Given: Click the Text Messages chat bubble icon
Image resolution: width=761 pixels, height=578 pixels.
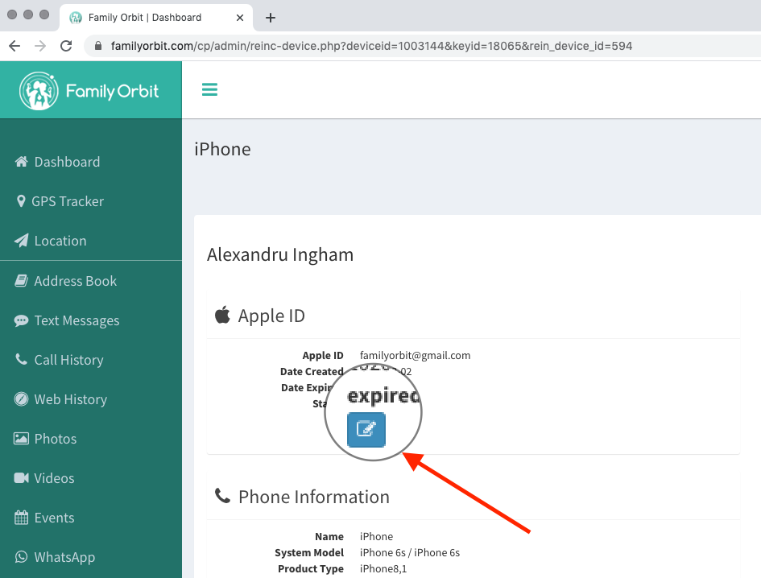Looking at the screenshot, I should [22, 320].
